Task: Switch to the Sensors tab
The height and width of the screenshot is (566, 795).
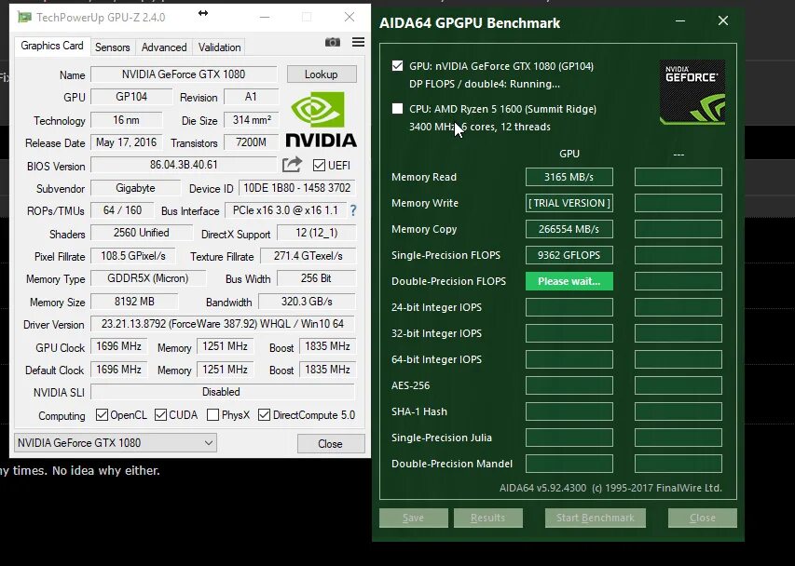Action: click(x=113, y=47)
